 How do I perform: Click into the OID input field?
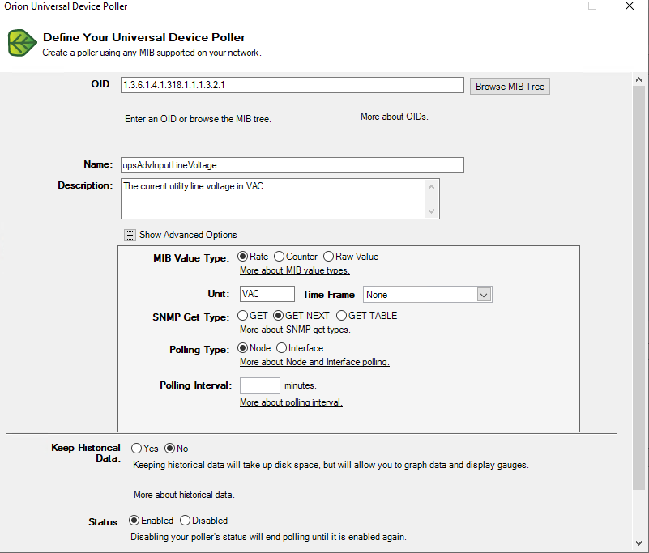[x=292, y=85]
